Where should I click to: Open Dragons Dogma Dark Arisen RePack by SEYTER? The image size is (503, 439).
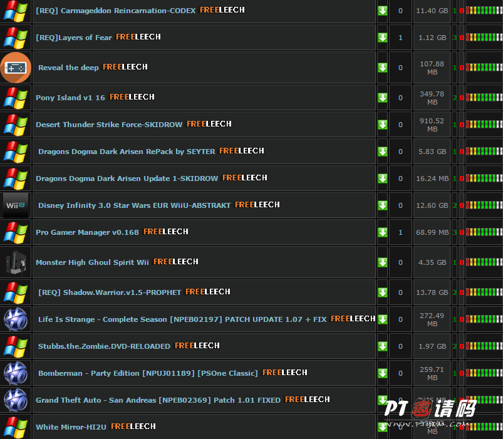point(127,152)
